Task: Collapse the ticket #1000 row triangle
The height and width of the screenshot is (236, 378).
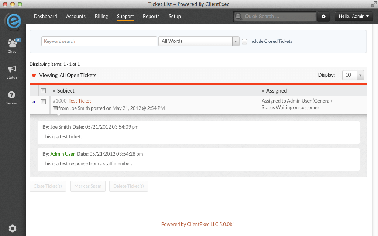Action: point(34,101)
